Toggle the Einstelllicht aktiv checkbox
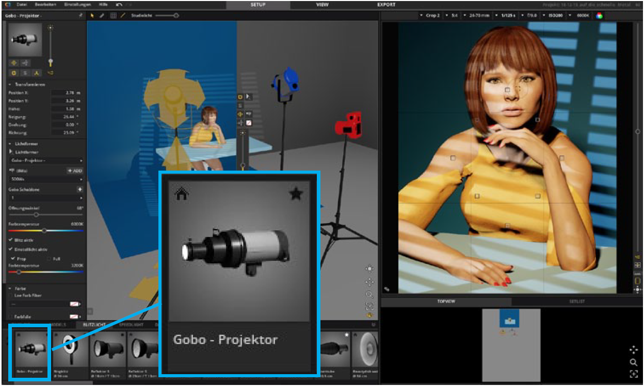The image size is (644, 386). 11,249
